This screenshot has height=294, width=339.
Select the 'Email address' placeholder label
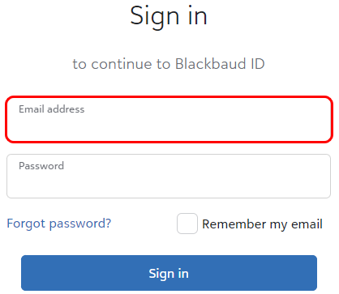coord(52,109)
